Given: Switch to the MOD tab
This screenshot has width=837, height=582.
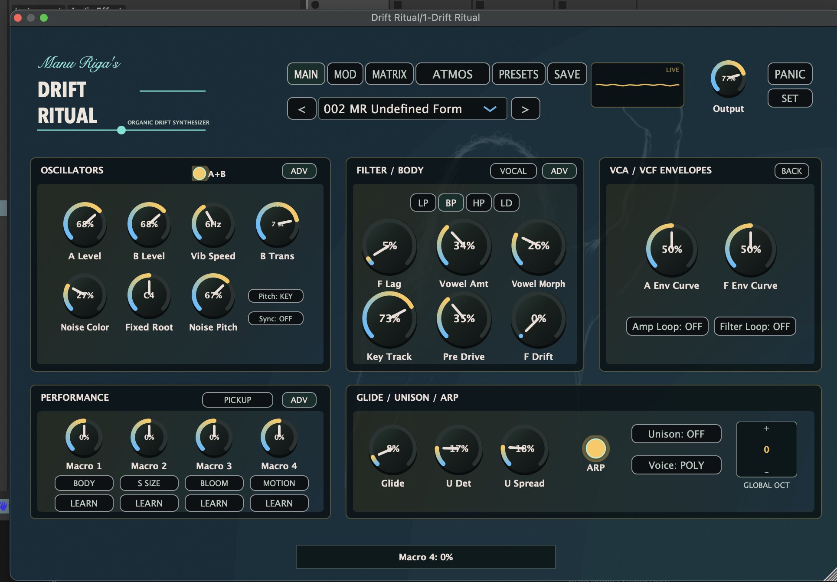Looking at the screenshot, I should click(x=345, y=74).
